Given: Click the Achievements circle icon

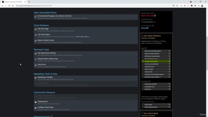Looking at the screenshot, I should (35, 102).
